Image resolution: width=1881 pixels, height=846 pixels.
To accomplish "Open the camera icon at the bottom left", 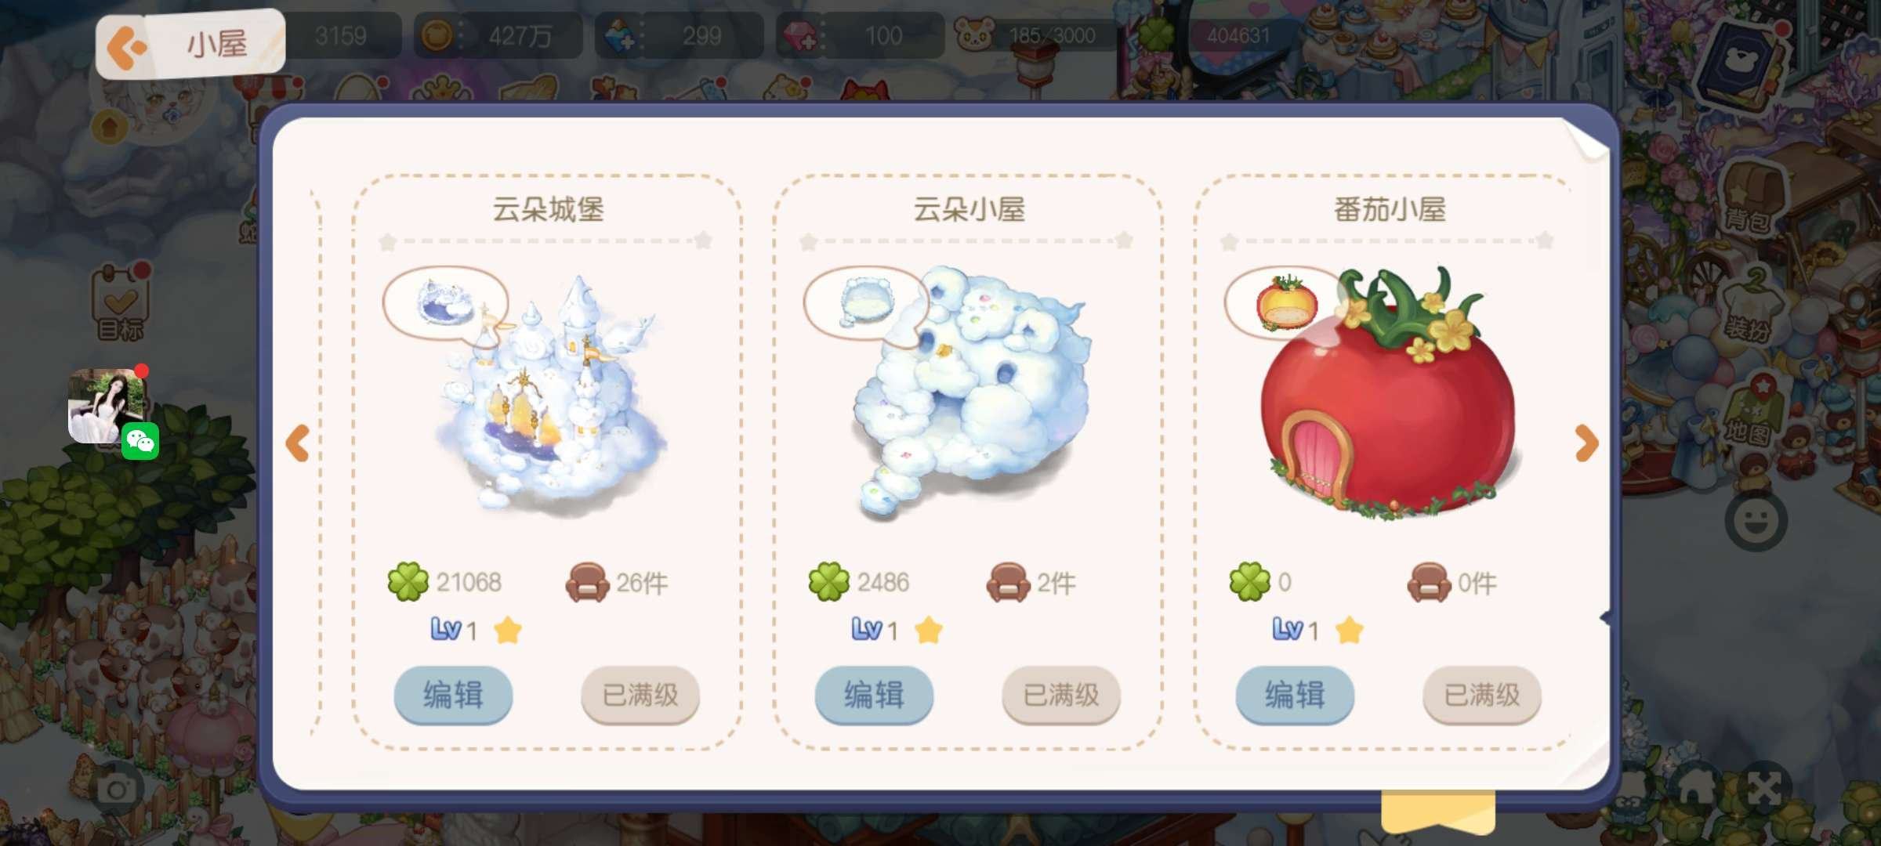I will pyautogui.click(x=117, y=789).
